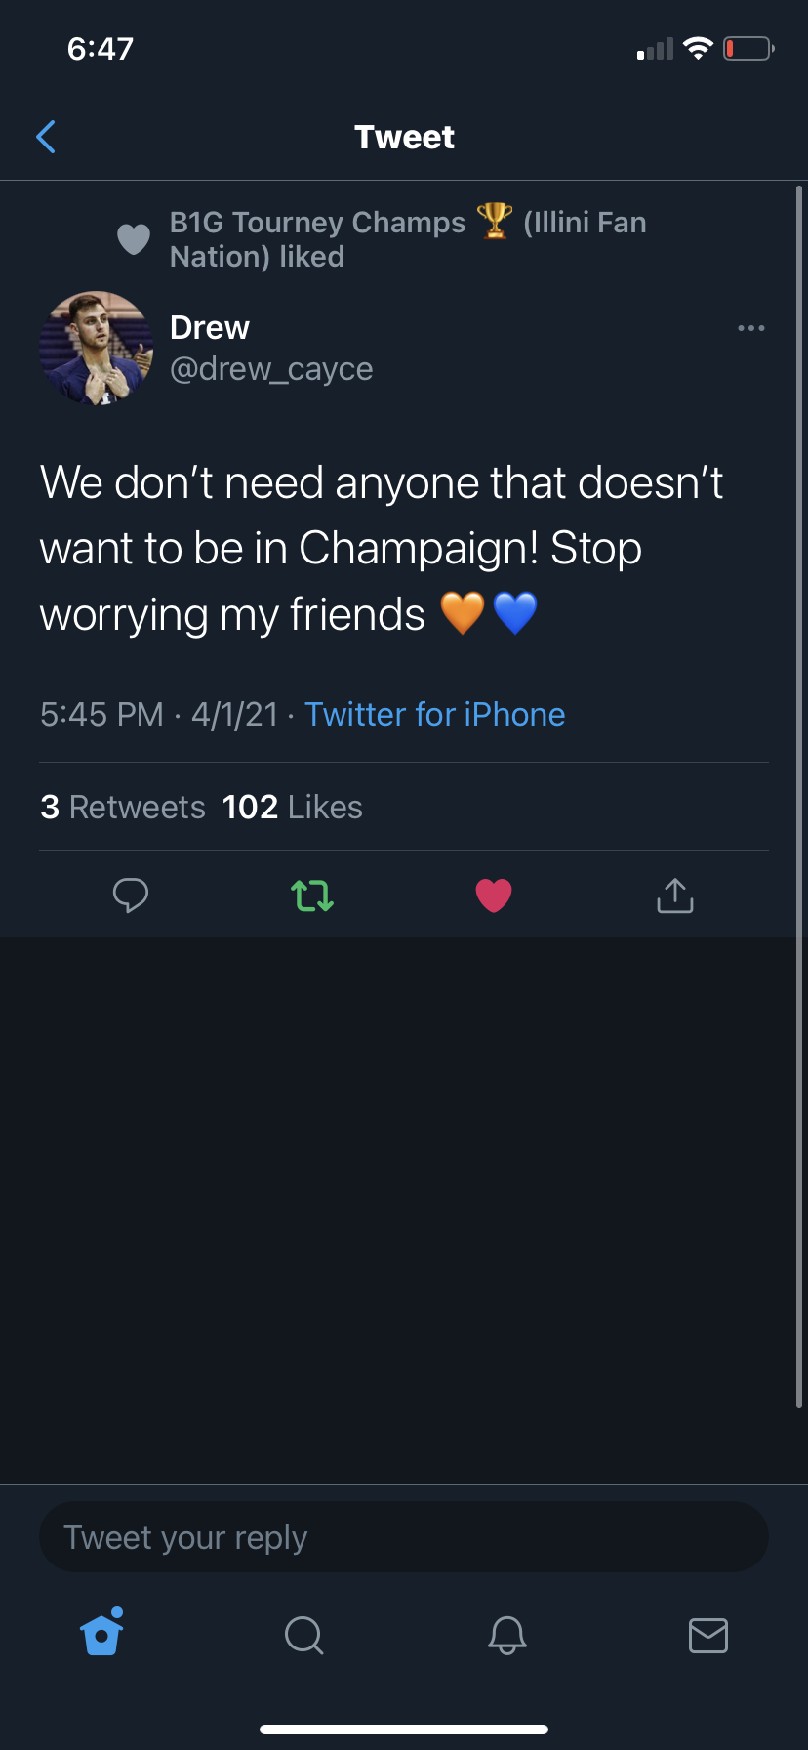View the 102 Likes list
This screenshot has height=1750, width=808.
pyautogui.click(x=292, y=807)
